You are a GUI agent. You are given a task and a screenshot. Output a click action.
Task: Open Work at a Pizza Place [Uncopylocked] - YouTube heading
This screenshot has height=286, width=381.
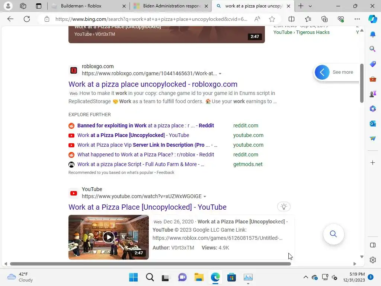(147, 207)
